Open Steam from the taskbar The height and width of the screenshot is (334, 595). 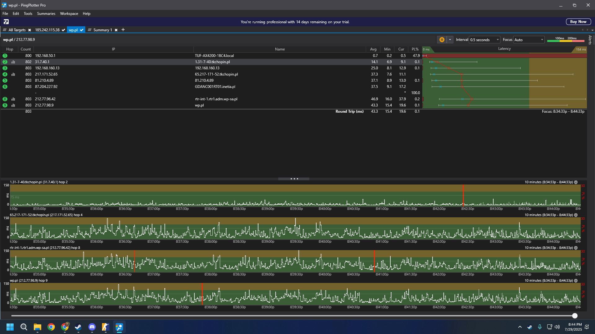click(x=78, y=327)
